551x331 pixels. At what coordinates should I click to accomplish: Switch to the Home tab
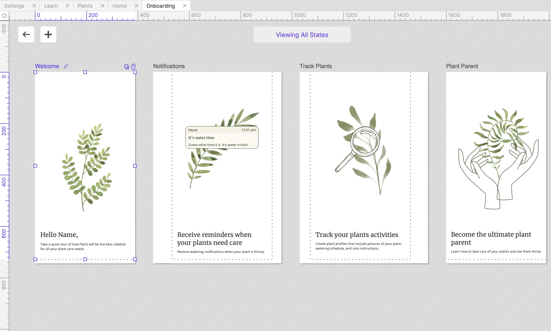pyautogui.click(x=120, y=6)
